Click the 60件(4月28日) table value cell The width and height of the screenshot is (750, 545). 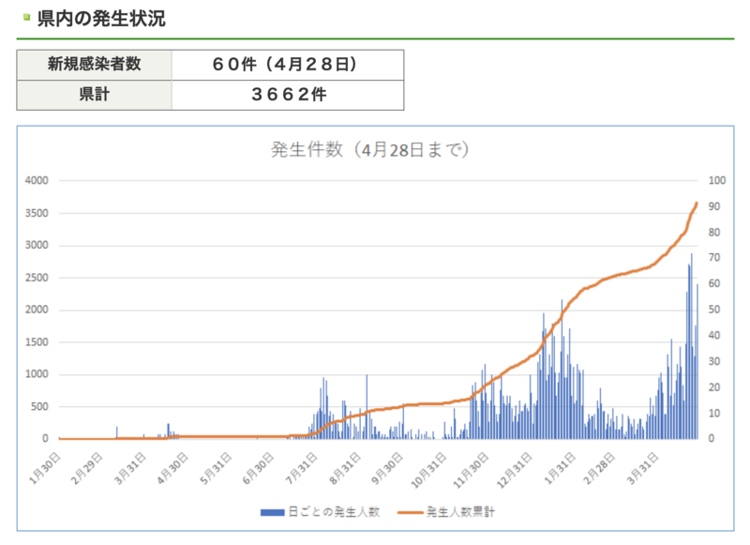point(287,65)
